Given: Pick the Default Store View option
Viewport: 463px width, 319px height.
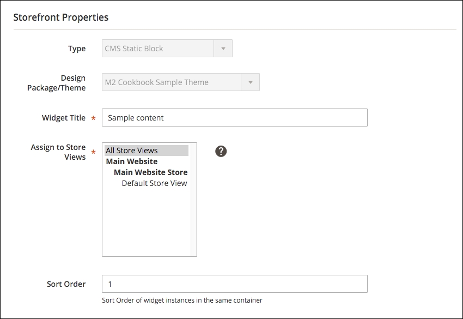Looking at the screenshot, I should (155, 183).
